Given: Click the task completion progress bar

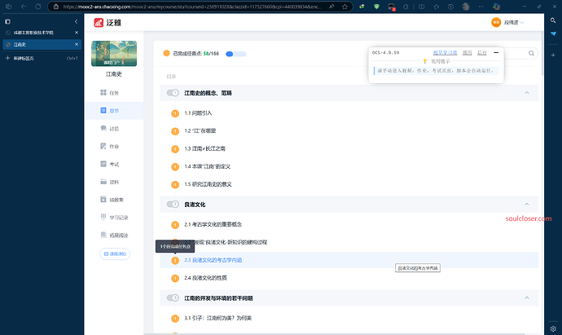Looking at the screenshot, I should (x=236, y=54).
